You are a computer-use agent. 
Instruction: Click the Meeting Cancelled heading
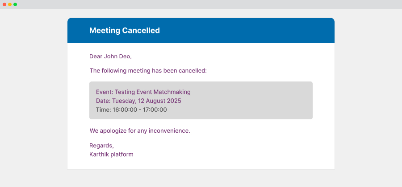pyautogui.click(x=124, y=30)
